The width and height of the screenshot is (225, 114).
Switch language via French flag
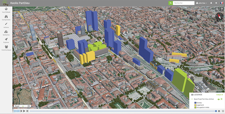click(x=222, y=3)
